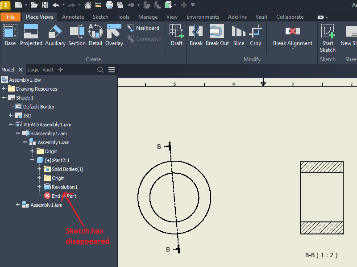Screen dimensions: 357x267
Task: Click Start Sketch in the ribbon
Action: [328, 38]
